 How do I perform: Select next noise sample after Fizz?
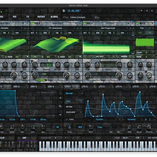(153, 28)
